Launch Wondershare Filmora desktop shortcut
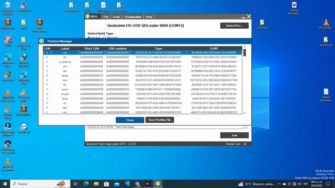 pos(8,130)
